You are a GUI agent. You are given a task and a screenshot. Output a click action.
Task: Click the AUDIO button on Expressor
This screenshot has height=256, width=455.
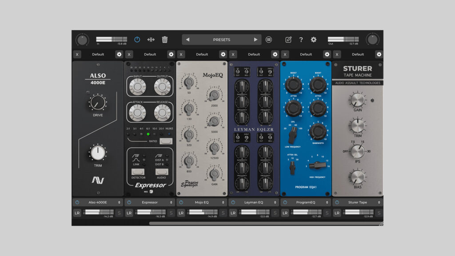tap(162, 172)
